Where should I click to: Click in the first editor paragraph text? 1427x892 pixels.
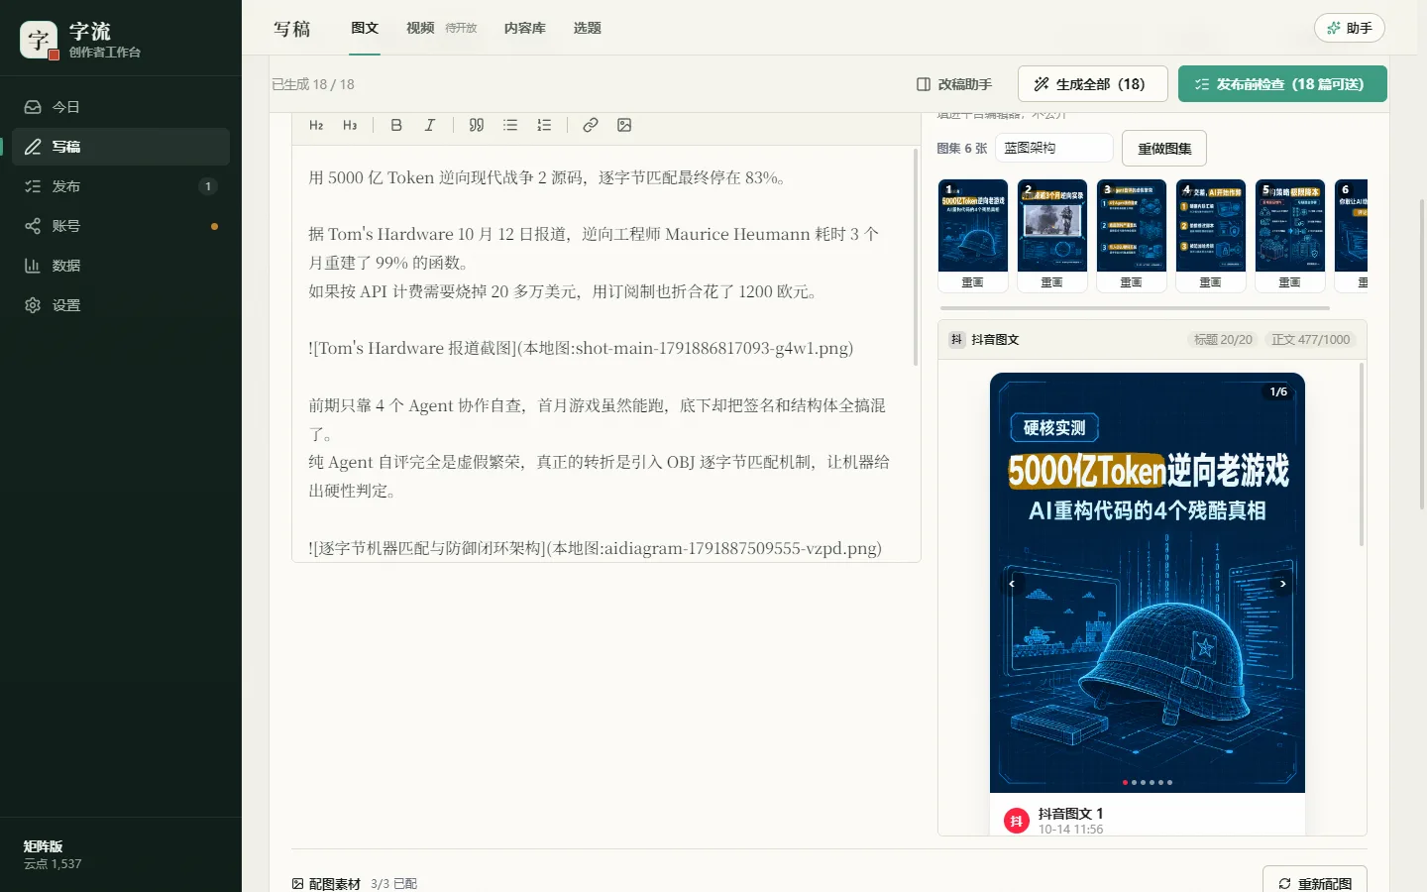click(549, 178)
